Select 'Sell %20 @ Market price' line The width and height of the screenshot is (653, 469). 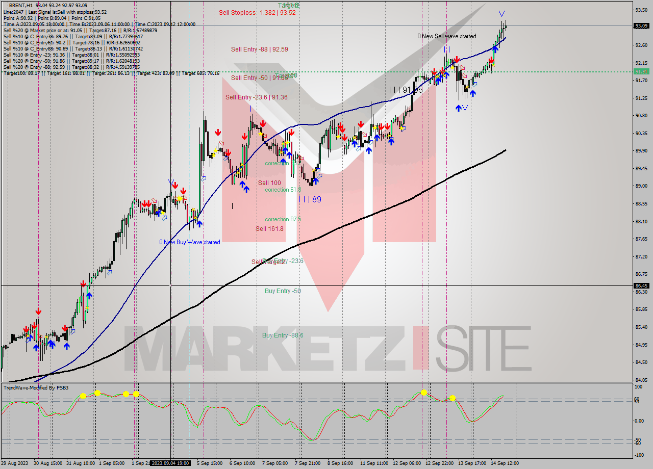[x=80, y=30]
